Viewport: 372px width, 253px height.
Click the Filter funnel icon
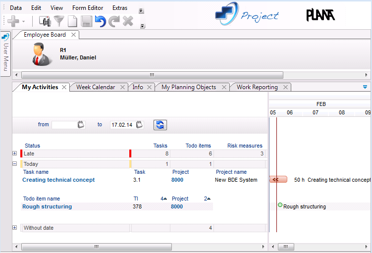click(59, 21)
